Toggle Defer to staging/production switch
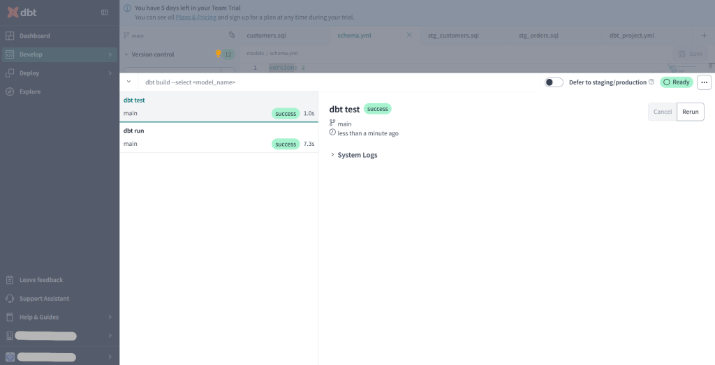 click(x=554, y=82)
